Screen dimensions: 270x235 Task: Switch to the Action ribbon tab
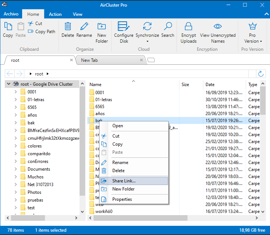coord(55,14)
